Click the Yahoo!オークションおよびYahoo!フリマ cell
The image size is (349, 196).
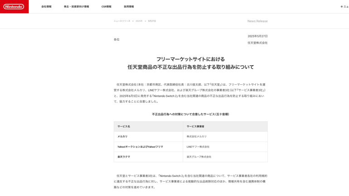click(x=148, y=147)
